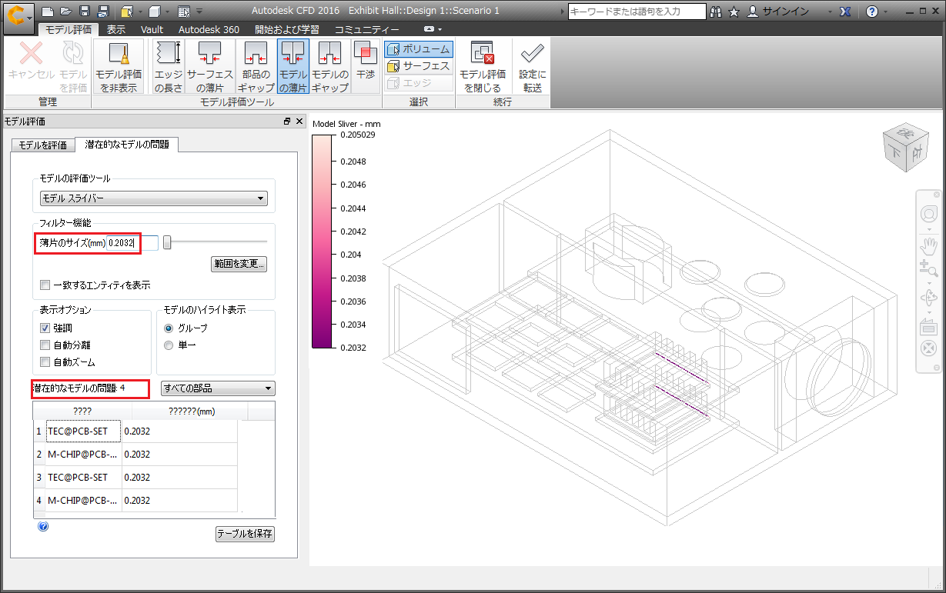Select table row 4 M-CHIP@PCB
Viewport: 946px width, 593px height.
(135, 500)
